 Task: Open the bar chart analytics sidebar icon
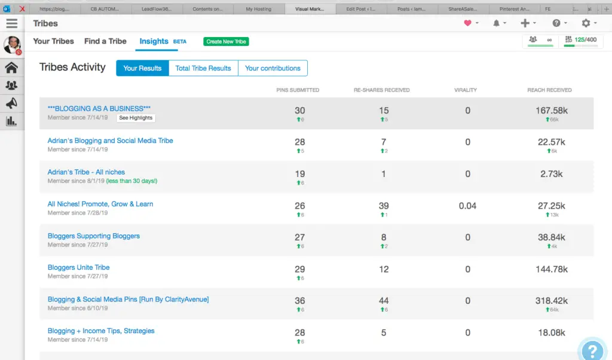tap(11, 121)
